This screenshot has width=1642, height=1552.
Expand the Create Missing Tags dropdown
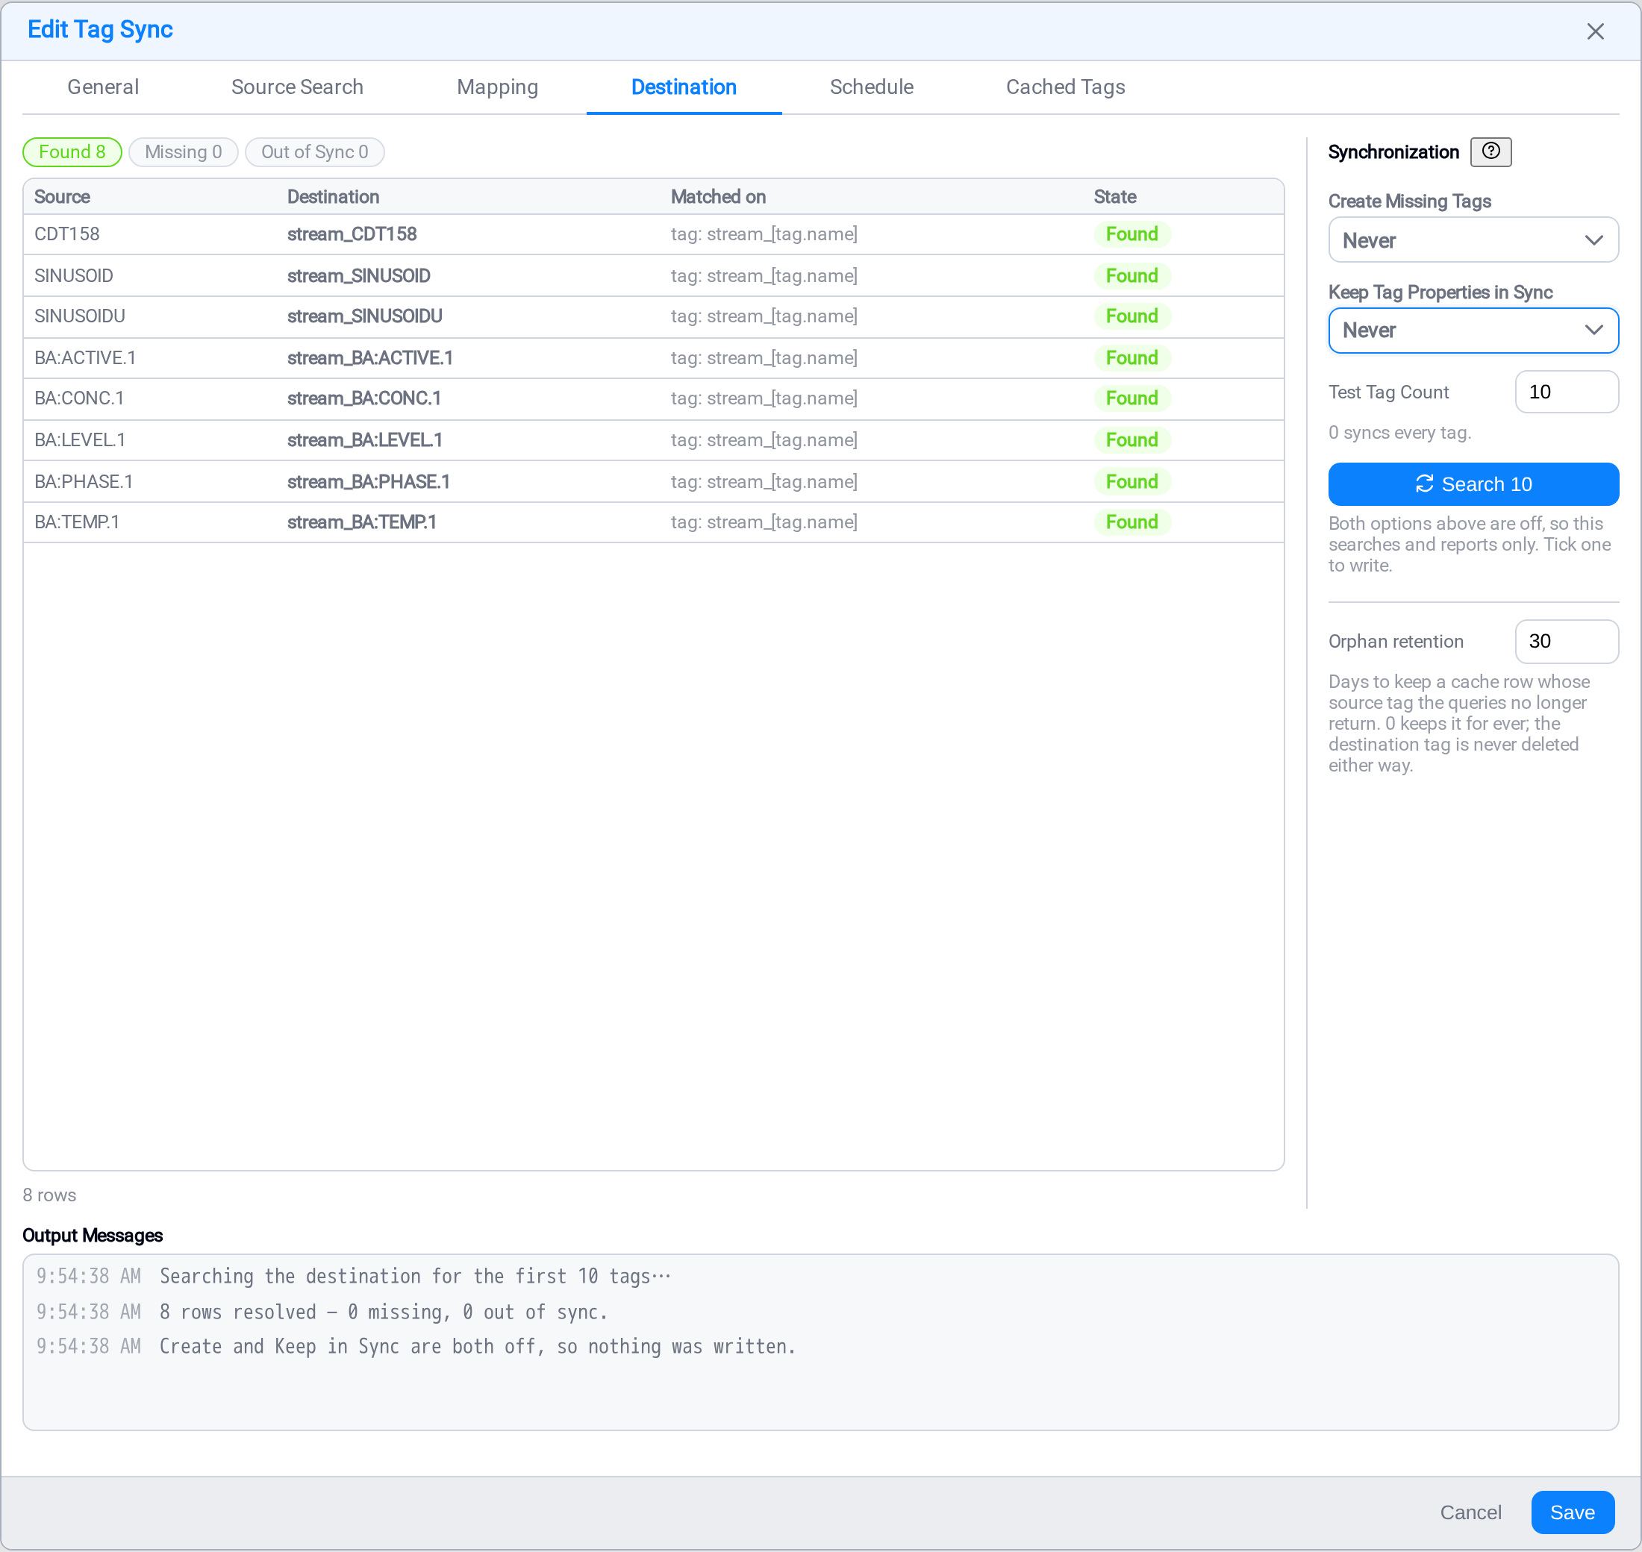tap(1473, 240)
